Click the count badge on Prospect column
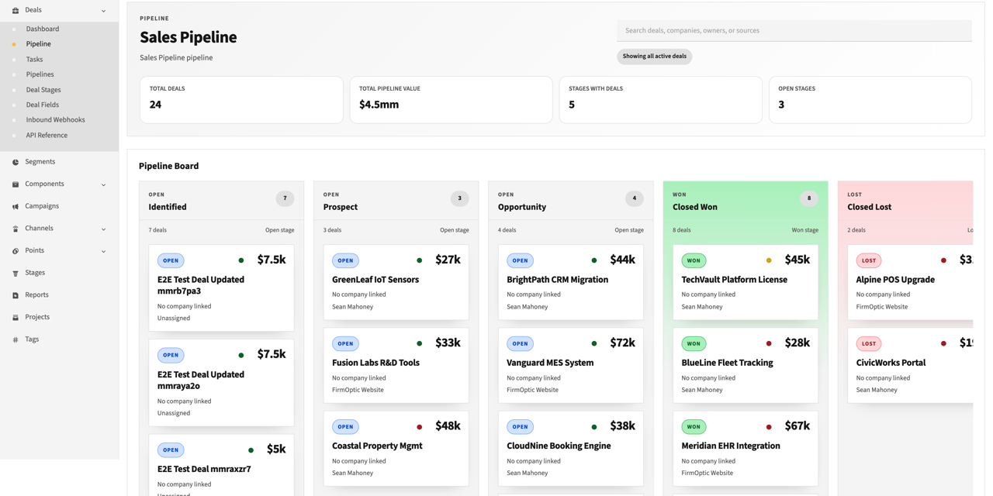Image resolution: width=993 pixels, height=496 pixels. (x=459, y=198)
